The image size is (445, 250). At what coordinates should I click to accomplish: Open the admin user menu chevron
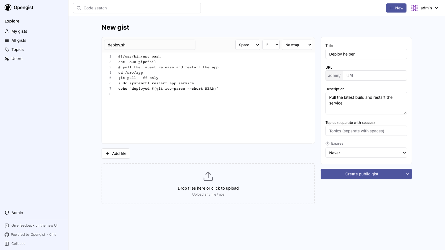436,8
